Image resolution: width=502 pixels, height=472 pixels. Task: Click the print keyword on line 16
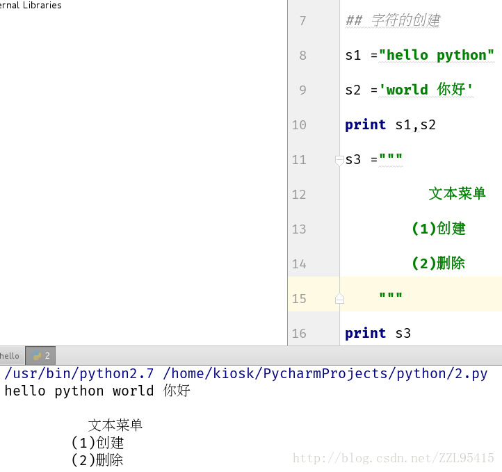coord(365,334)
